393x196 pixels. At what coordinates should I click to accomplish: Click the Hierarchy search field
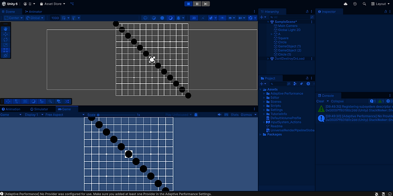[289, 17]
